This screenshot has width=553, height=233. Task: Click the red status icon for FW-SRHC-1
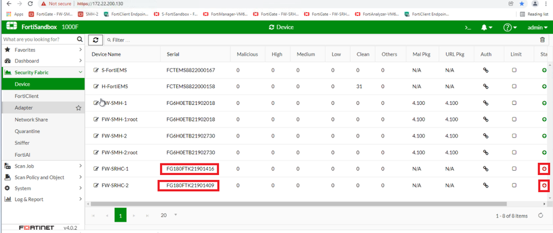pyautogui.click(x=544, y=169)
